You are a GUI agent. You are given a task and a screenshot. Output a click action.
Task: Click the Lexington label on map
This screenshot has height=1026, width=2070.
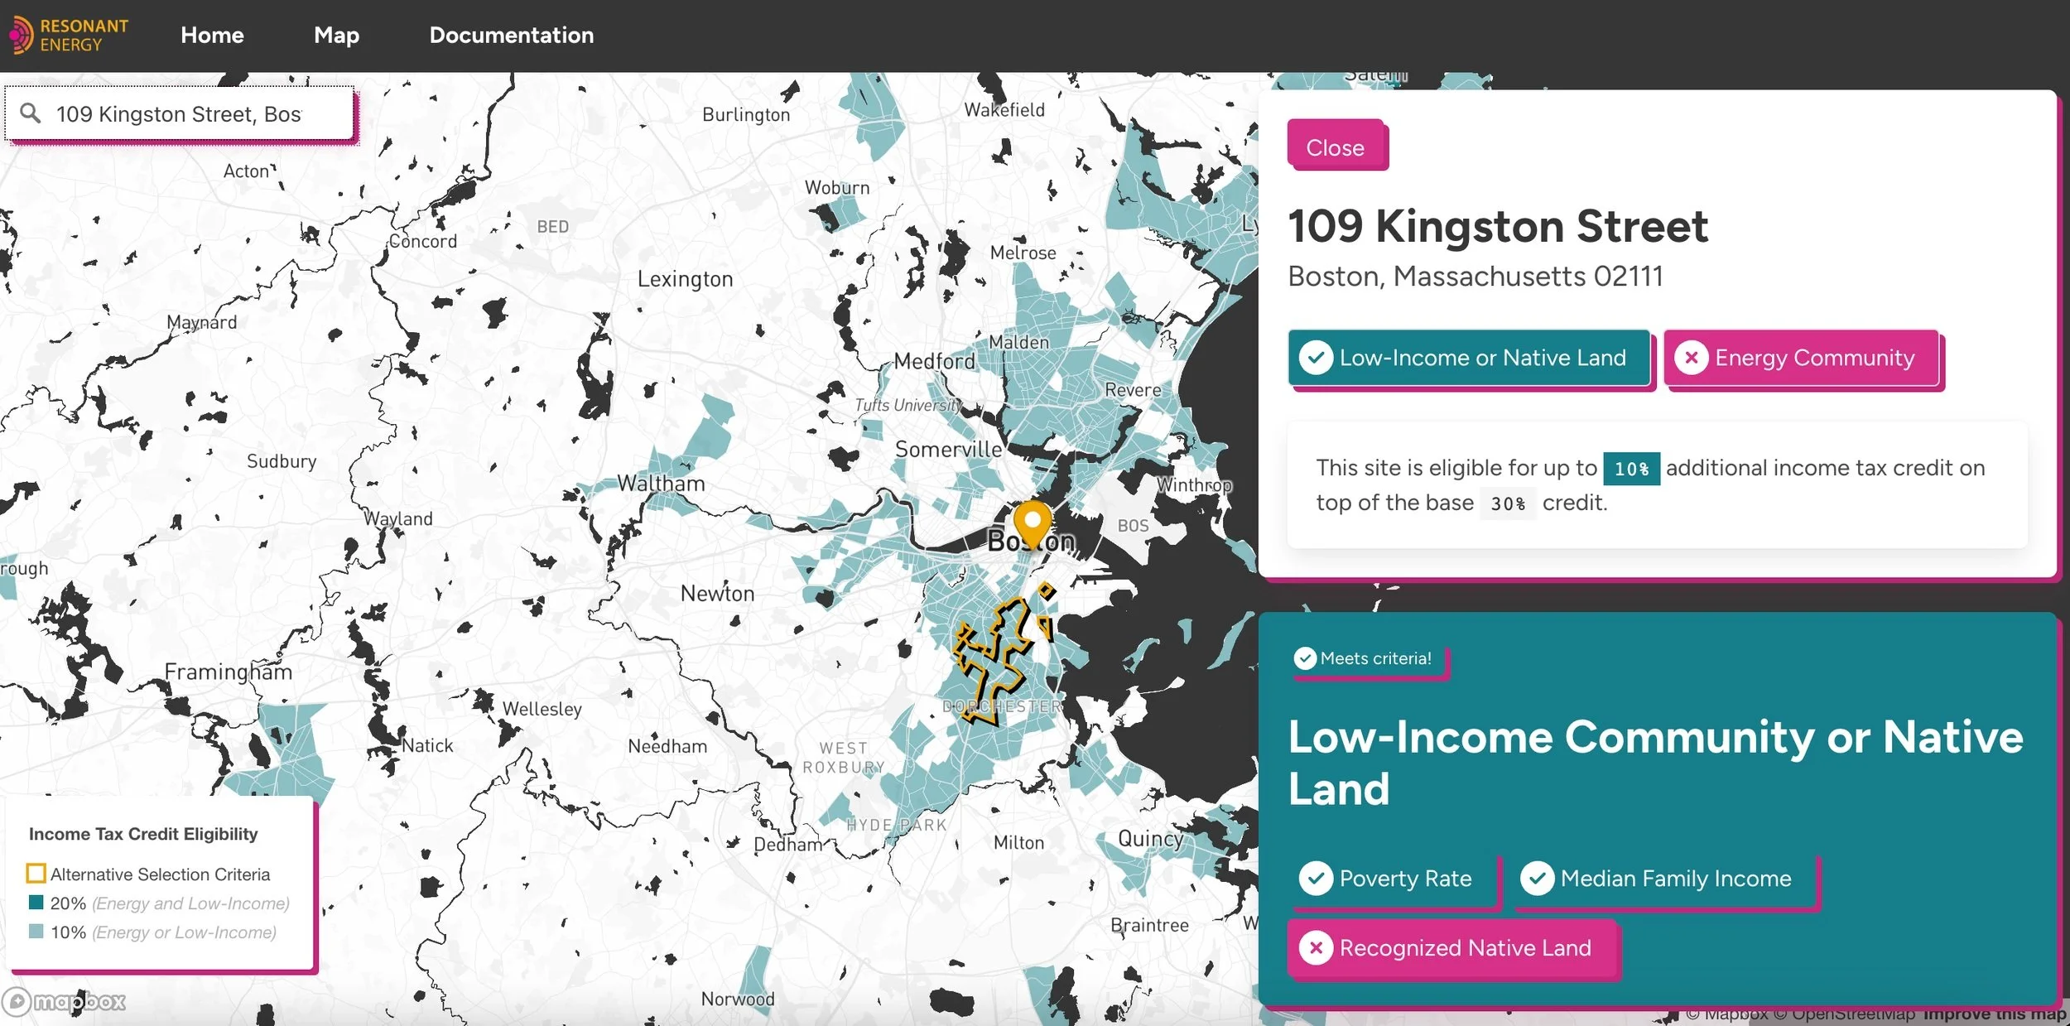coord(685,279)
